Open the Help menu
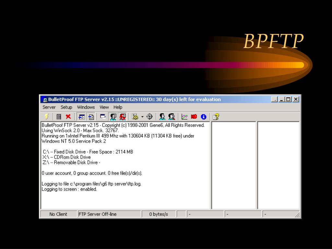This screenshot has width=332, height=249. [x=118, y=107]
